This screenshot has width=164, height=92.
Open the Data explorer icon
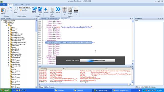click(x=64, y=9)
